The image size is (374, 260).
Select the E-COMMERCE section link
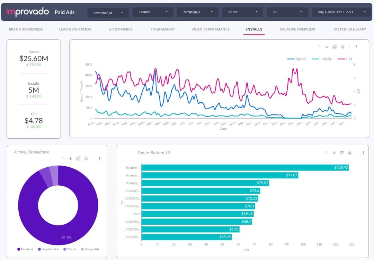pyautogui.click(x=121, y=29)
